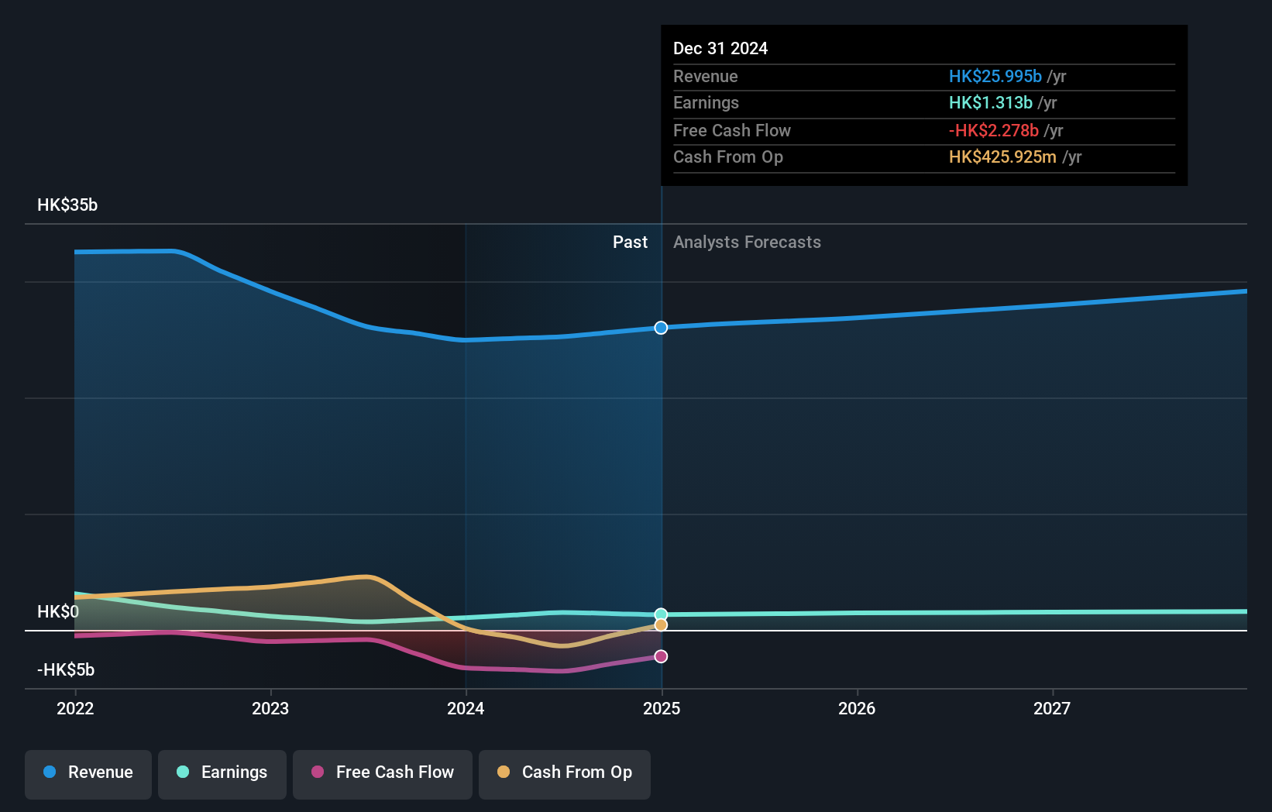Click the -HK$5b y-axis label

click(66, 670)
